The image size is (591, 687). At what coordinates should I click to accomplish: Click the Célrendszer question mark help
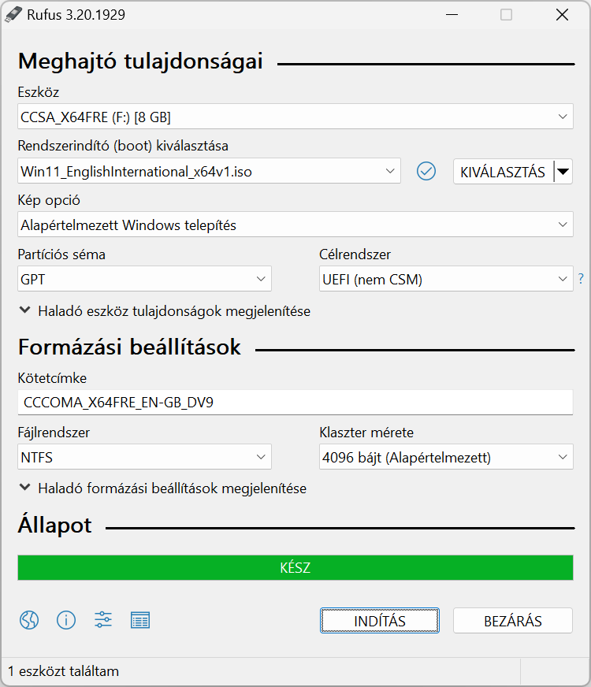(581, 279)
